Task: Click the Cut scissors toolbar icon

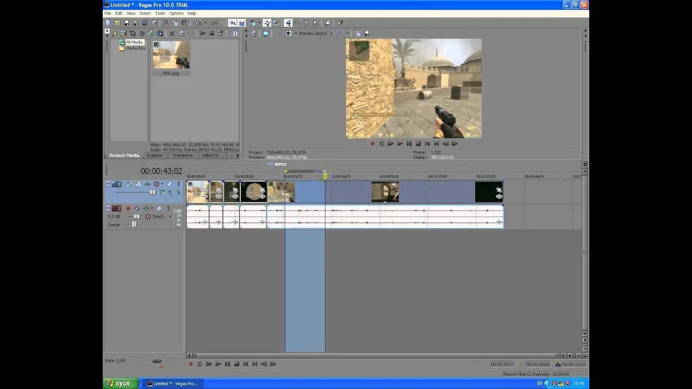Action: [x=166, y=23]
